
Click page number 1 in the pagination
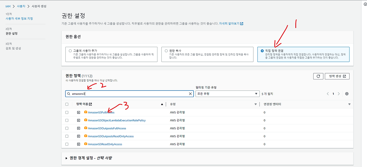333,94
